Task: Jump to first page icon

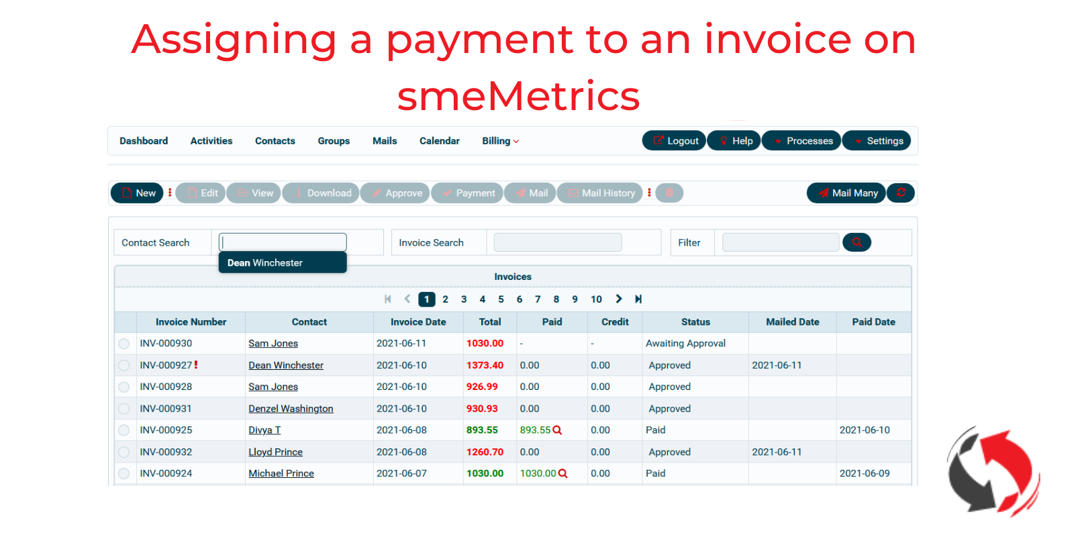Action: coord(388,299)
